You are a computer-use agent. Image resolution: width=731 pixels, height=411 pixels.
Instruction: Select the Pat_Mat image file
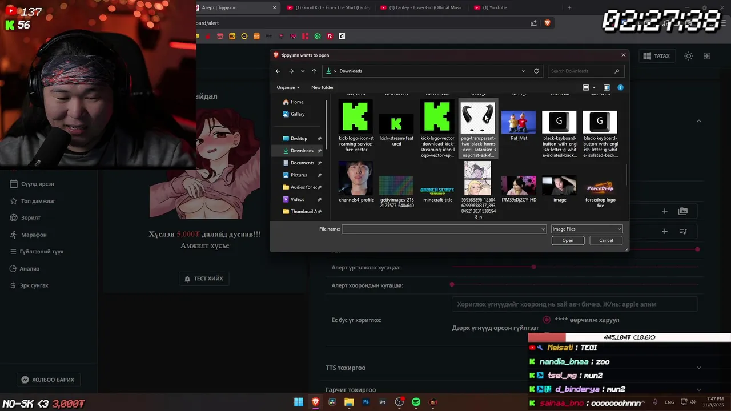click(x=519, y=126)
